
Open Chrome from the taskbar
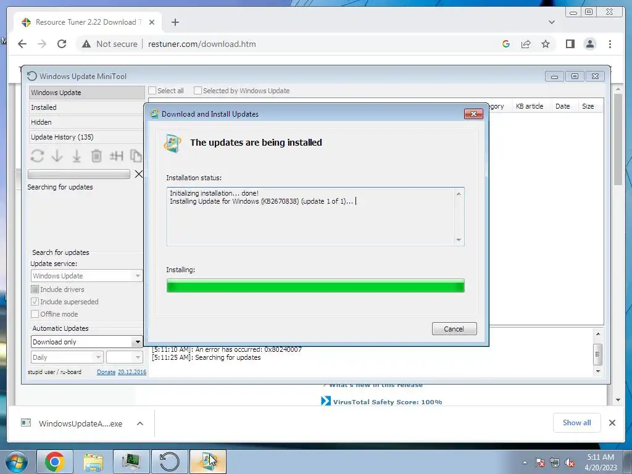point(55,462)
